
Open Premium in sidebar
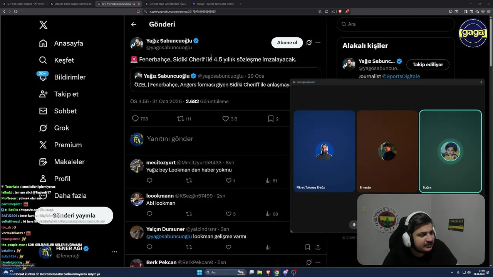click(60, 145)
